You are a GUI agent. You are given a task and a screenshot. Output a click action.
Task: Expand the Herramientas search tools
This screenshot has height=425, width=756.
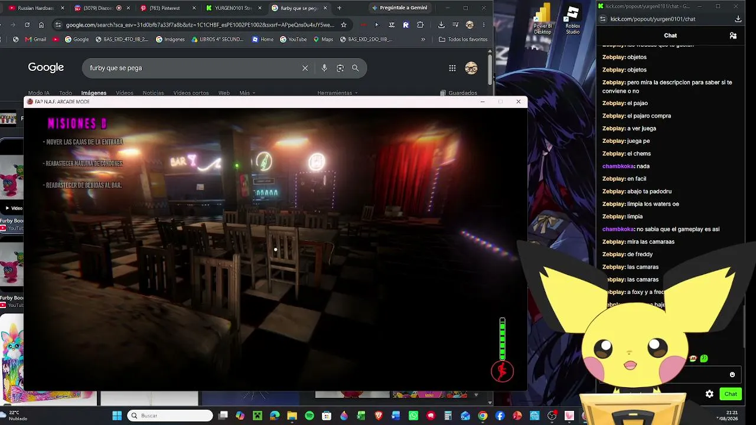click(x=338, y=93)
